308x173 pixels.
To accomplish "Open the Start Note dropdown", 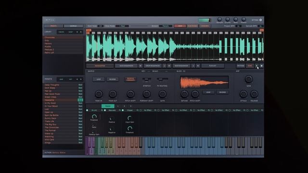I will [101, 26].
